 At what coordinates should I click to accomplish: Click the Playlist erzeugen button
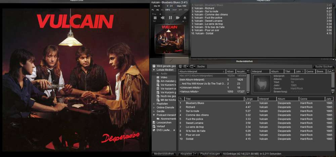click(x=210, y=154)
